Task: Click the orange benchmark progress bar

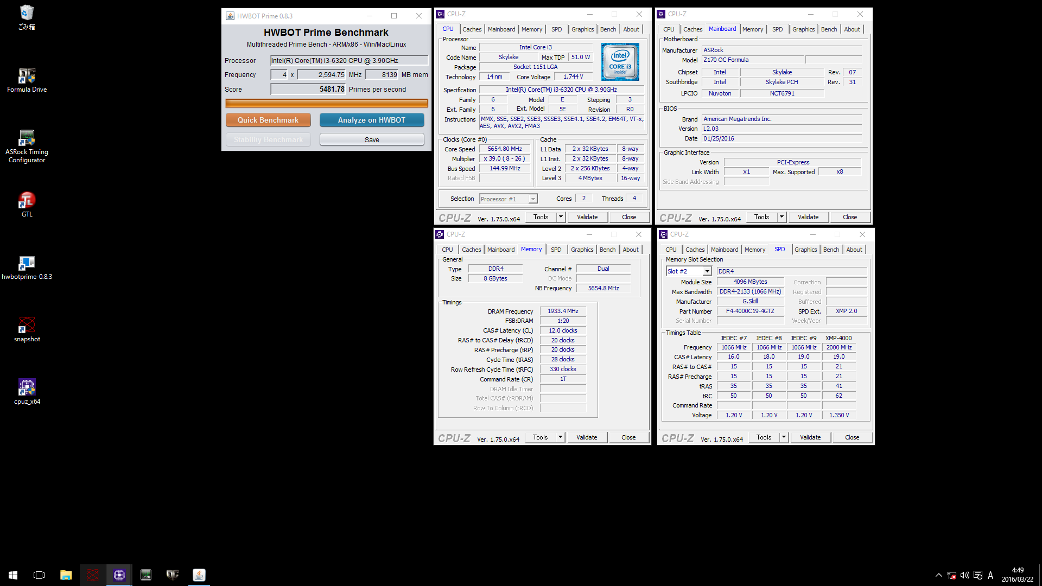Action: 327,103
